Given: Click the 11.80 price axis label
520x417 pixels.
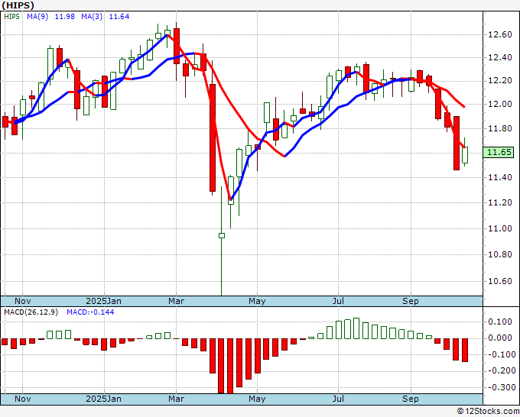Looking at the screenshot, I should [x=500, y=128].
